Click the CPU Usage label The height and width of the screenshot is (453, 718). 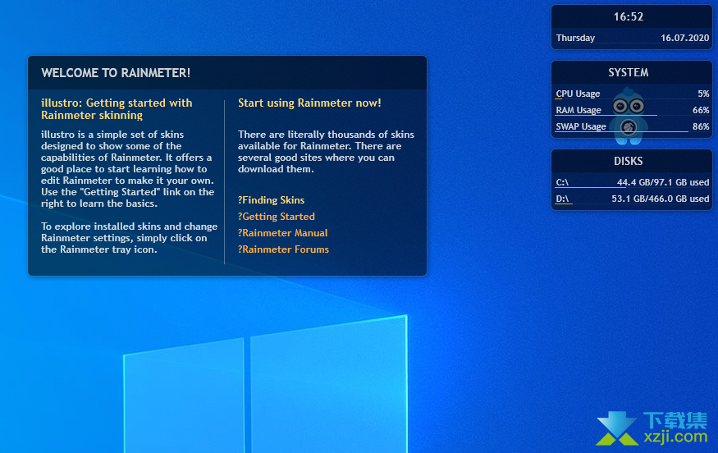578,94
